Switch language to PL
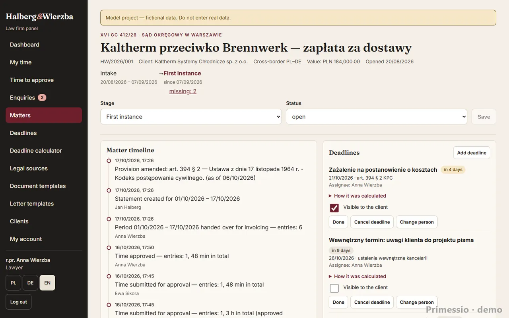This screenshot has width=509, height=318. (x=14, y=283)
